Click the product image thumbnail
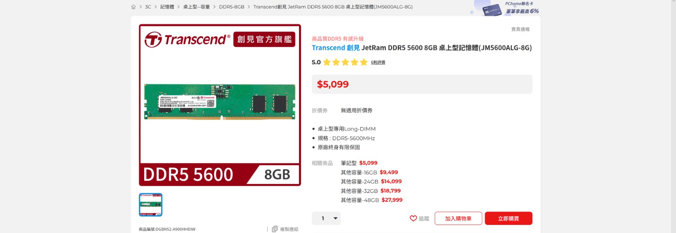The height and width of the screenshot is (233, 676). 151,205
